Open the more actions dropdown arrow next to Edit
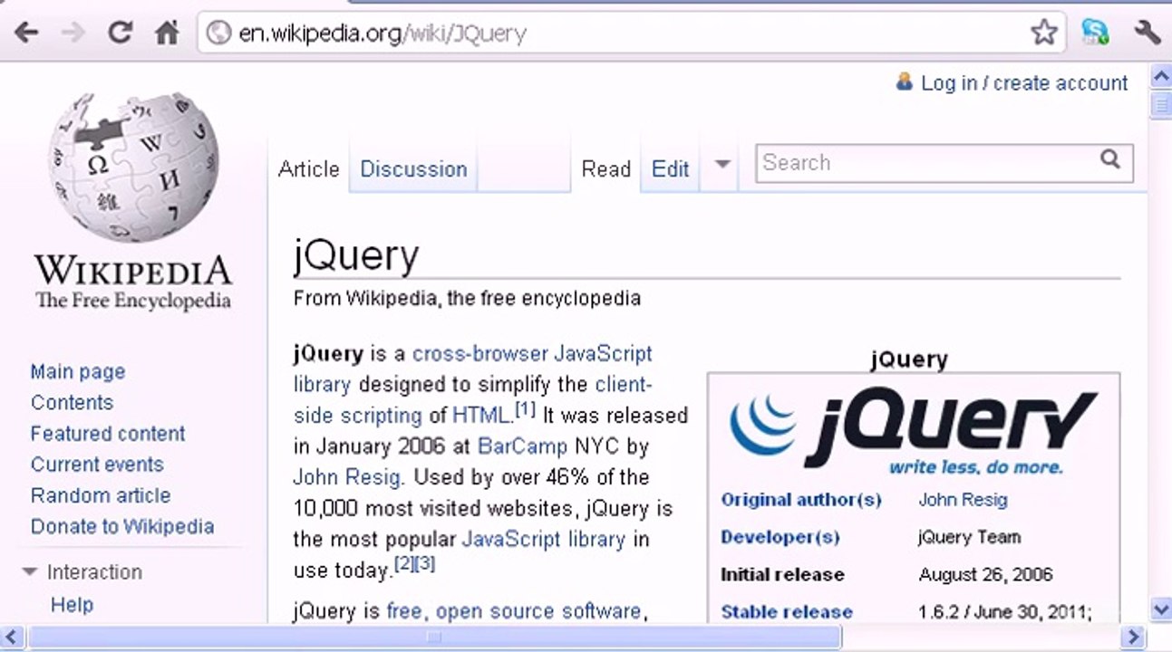This screenshot has width=1172, height=652. pos(722,164)
